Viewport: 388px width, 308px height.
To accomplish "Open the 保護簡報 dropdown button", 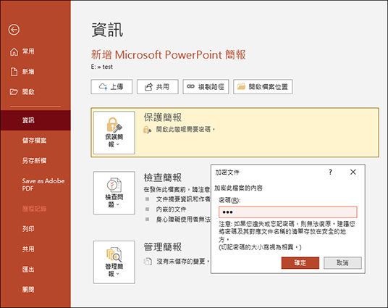I will point(114,133).
